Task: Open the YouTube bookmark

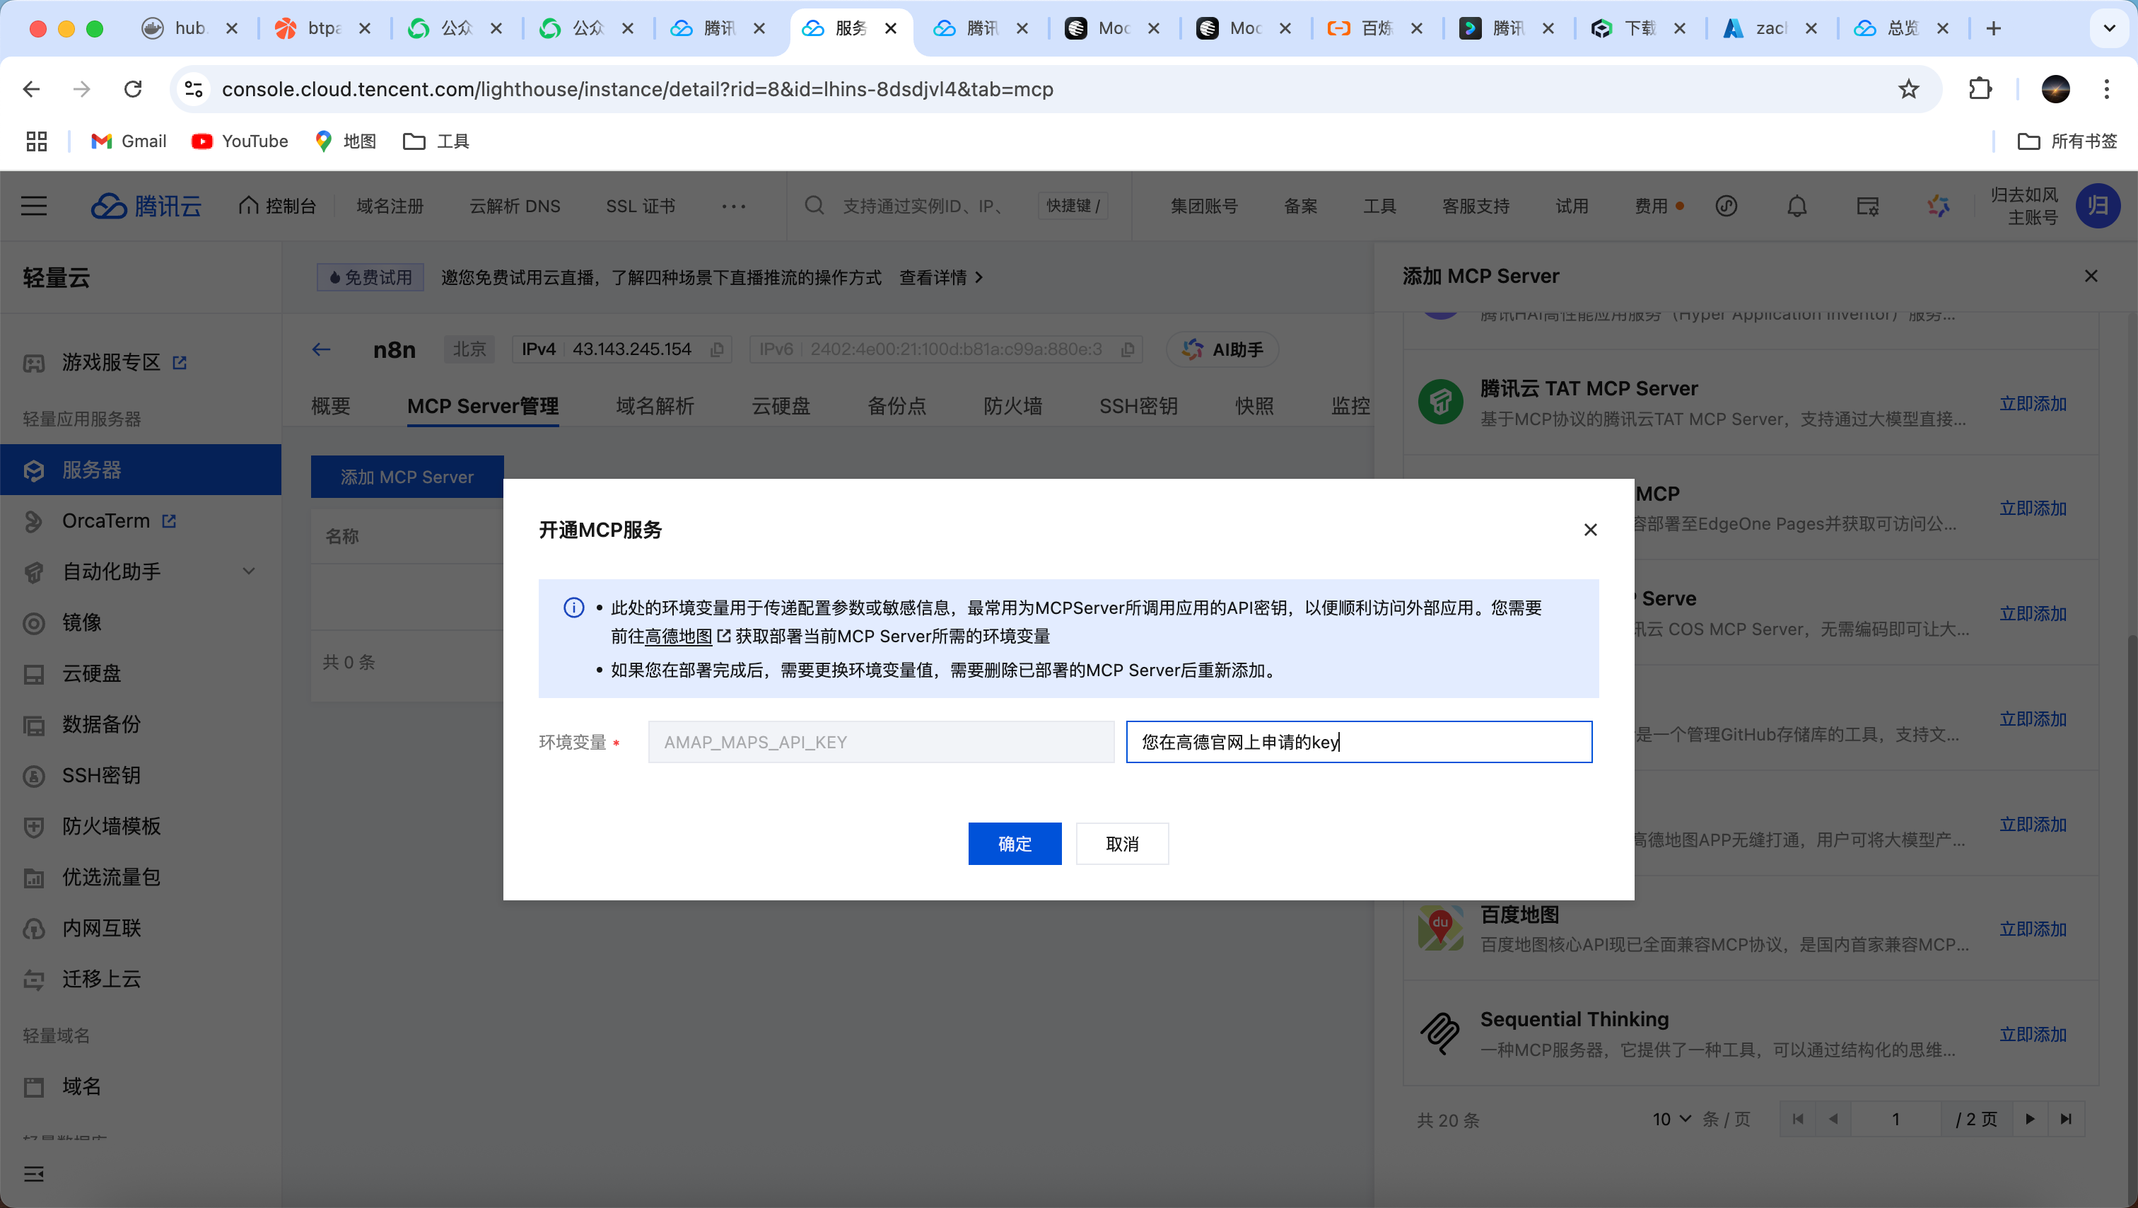Action: point(239,141)
